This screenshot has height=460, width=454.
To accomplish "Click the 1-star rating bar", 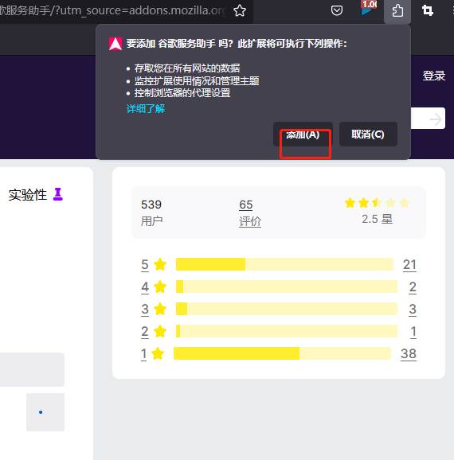I will (x=282, y=353).
